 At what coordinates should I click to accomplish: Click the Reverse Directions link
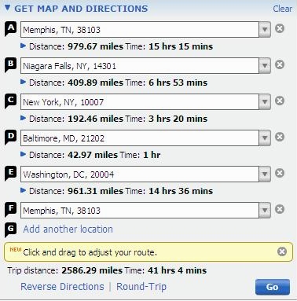[x=62, y=286]
